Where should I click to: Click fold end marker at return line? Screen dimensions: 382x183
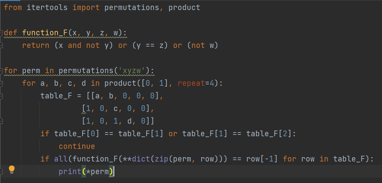tap(2, 45)
